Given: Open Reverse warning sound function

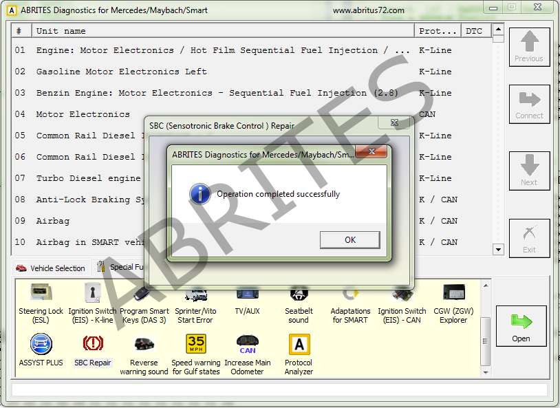Looking at the screenshot, I should 144,356.
